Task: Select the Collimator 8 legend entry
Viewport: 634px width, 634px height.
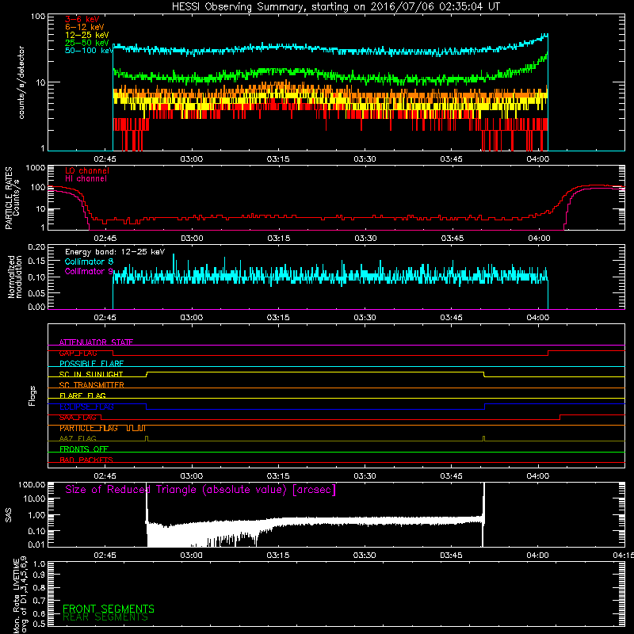Action: point(89,262)
